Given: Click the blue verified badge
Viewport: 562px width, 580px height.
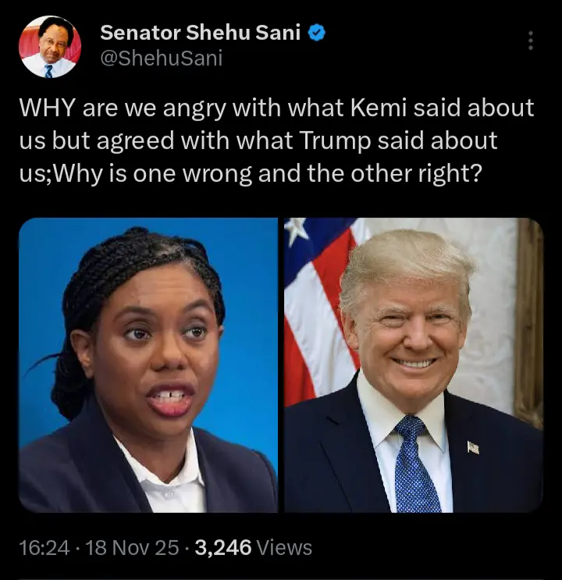Looking at the screenshot, I should pyautogui.click(x=317, y=33).
